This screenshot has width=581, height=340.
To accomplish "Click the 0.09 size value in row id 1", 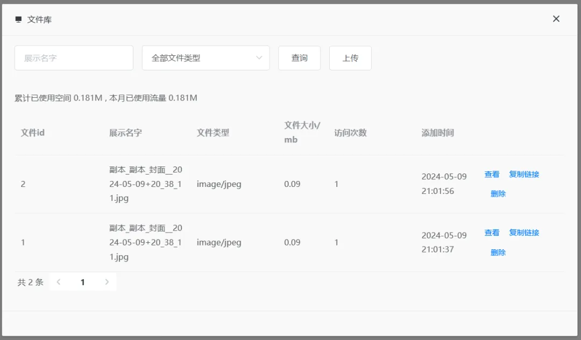I will (x=292, y=243).
